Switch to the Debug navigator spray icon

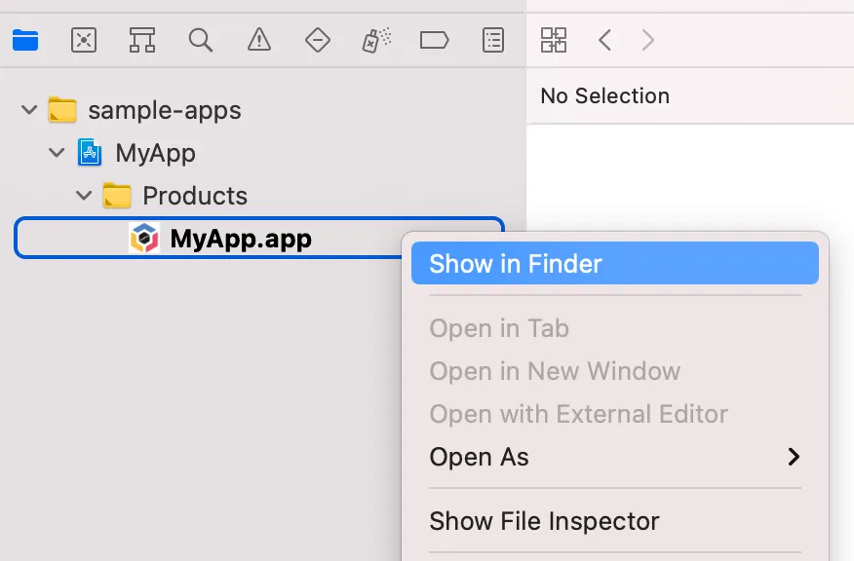376,40
